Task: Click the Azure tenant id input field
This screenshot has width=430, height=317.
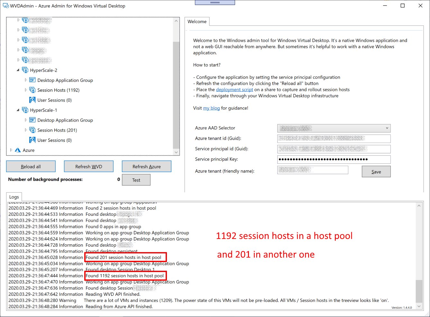Action: coord(334,138)
